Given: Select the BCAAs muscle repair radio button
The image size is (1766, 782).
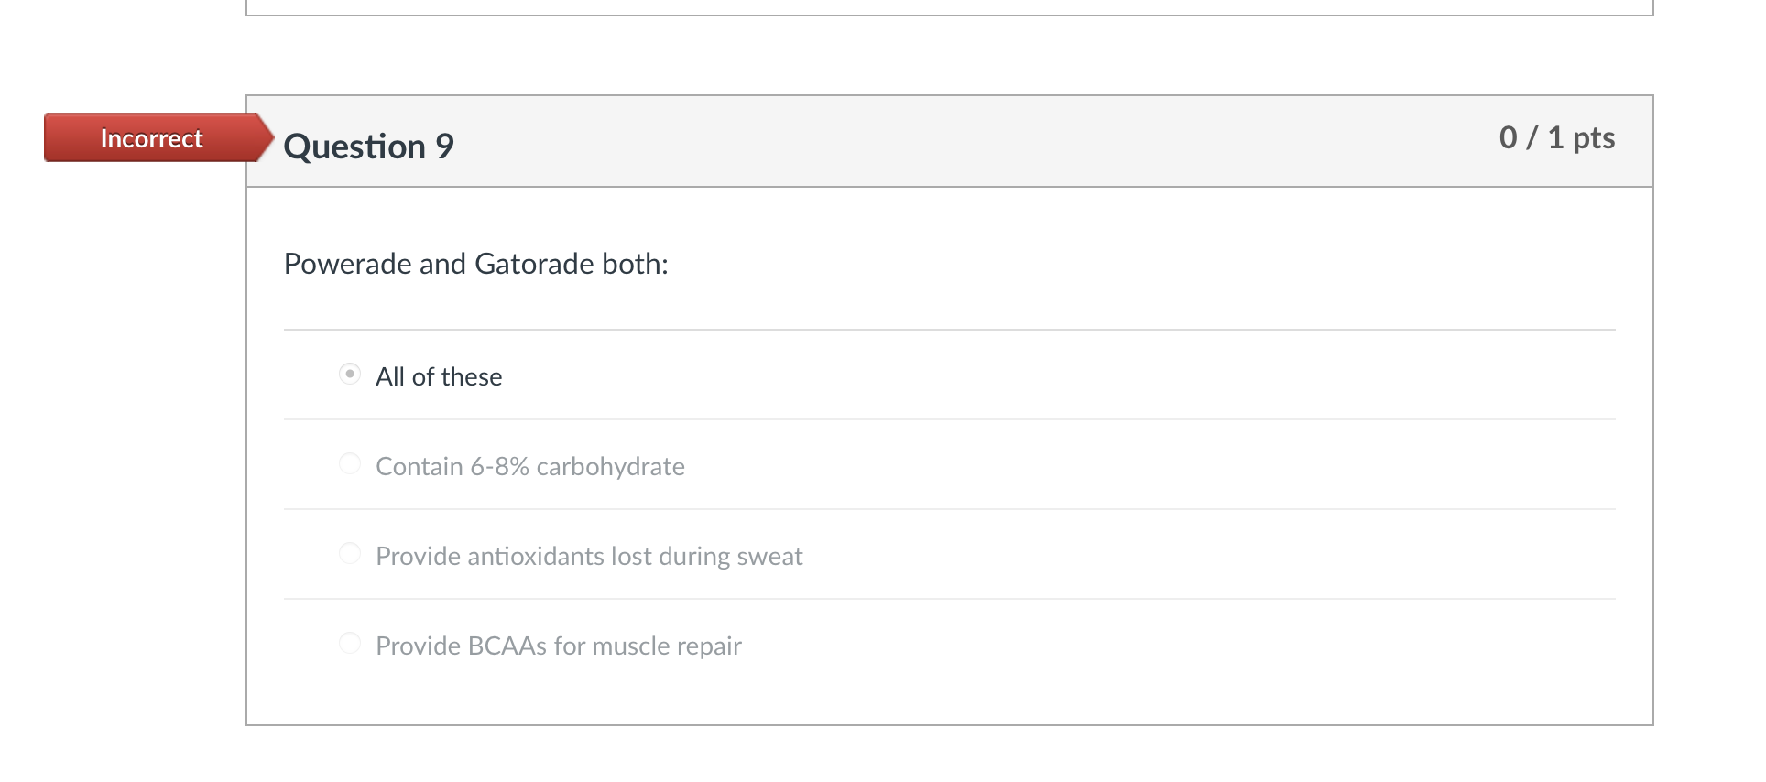Looking at the screenshot, I should pos(350,644).
